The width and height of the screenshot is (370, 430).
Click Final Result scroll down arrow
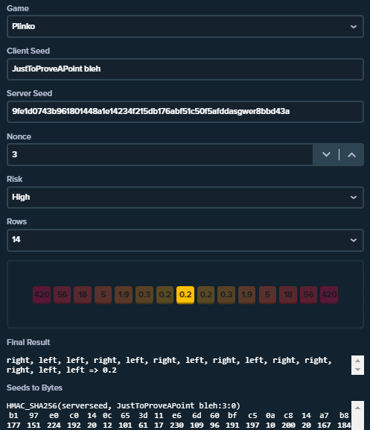(x=357, y=370)
